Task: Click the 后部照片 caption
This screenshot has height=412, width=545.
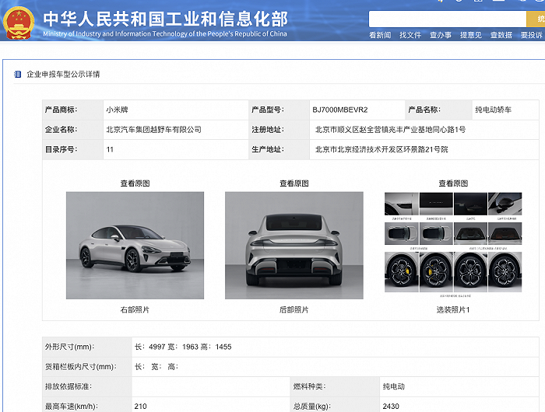Action: tap(294, 309)
